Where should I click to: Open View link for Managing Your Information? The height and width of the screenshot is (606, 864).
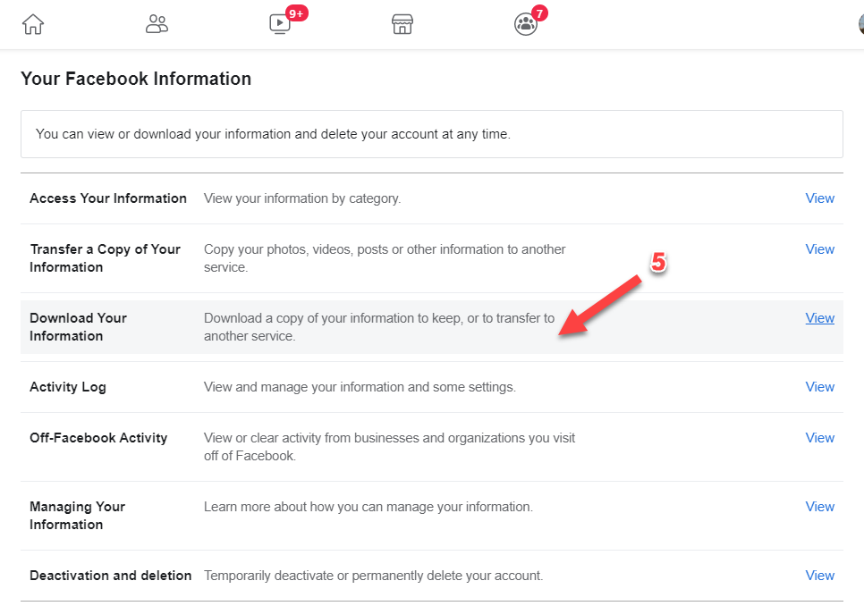click(819, 507)
